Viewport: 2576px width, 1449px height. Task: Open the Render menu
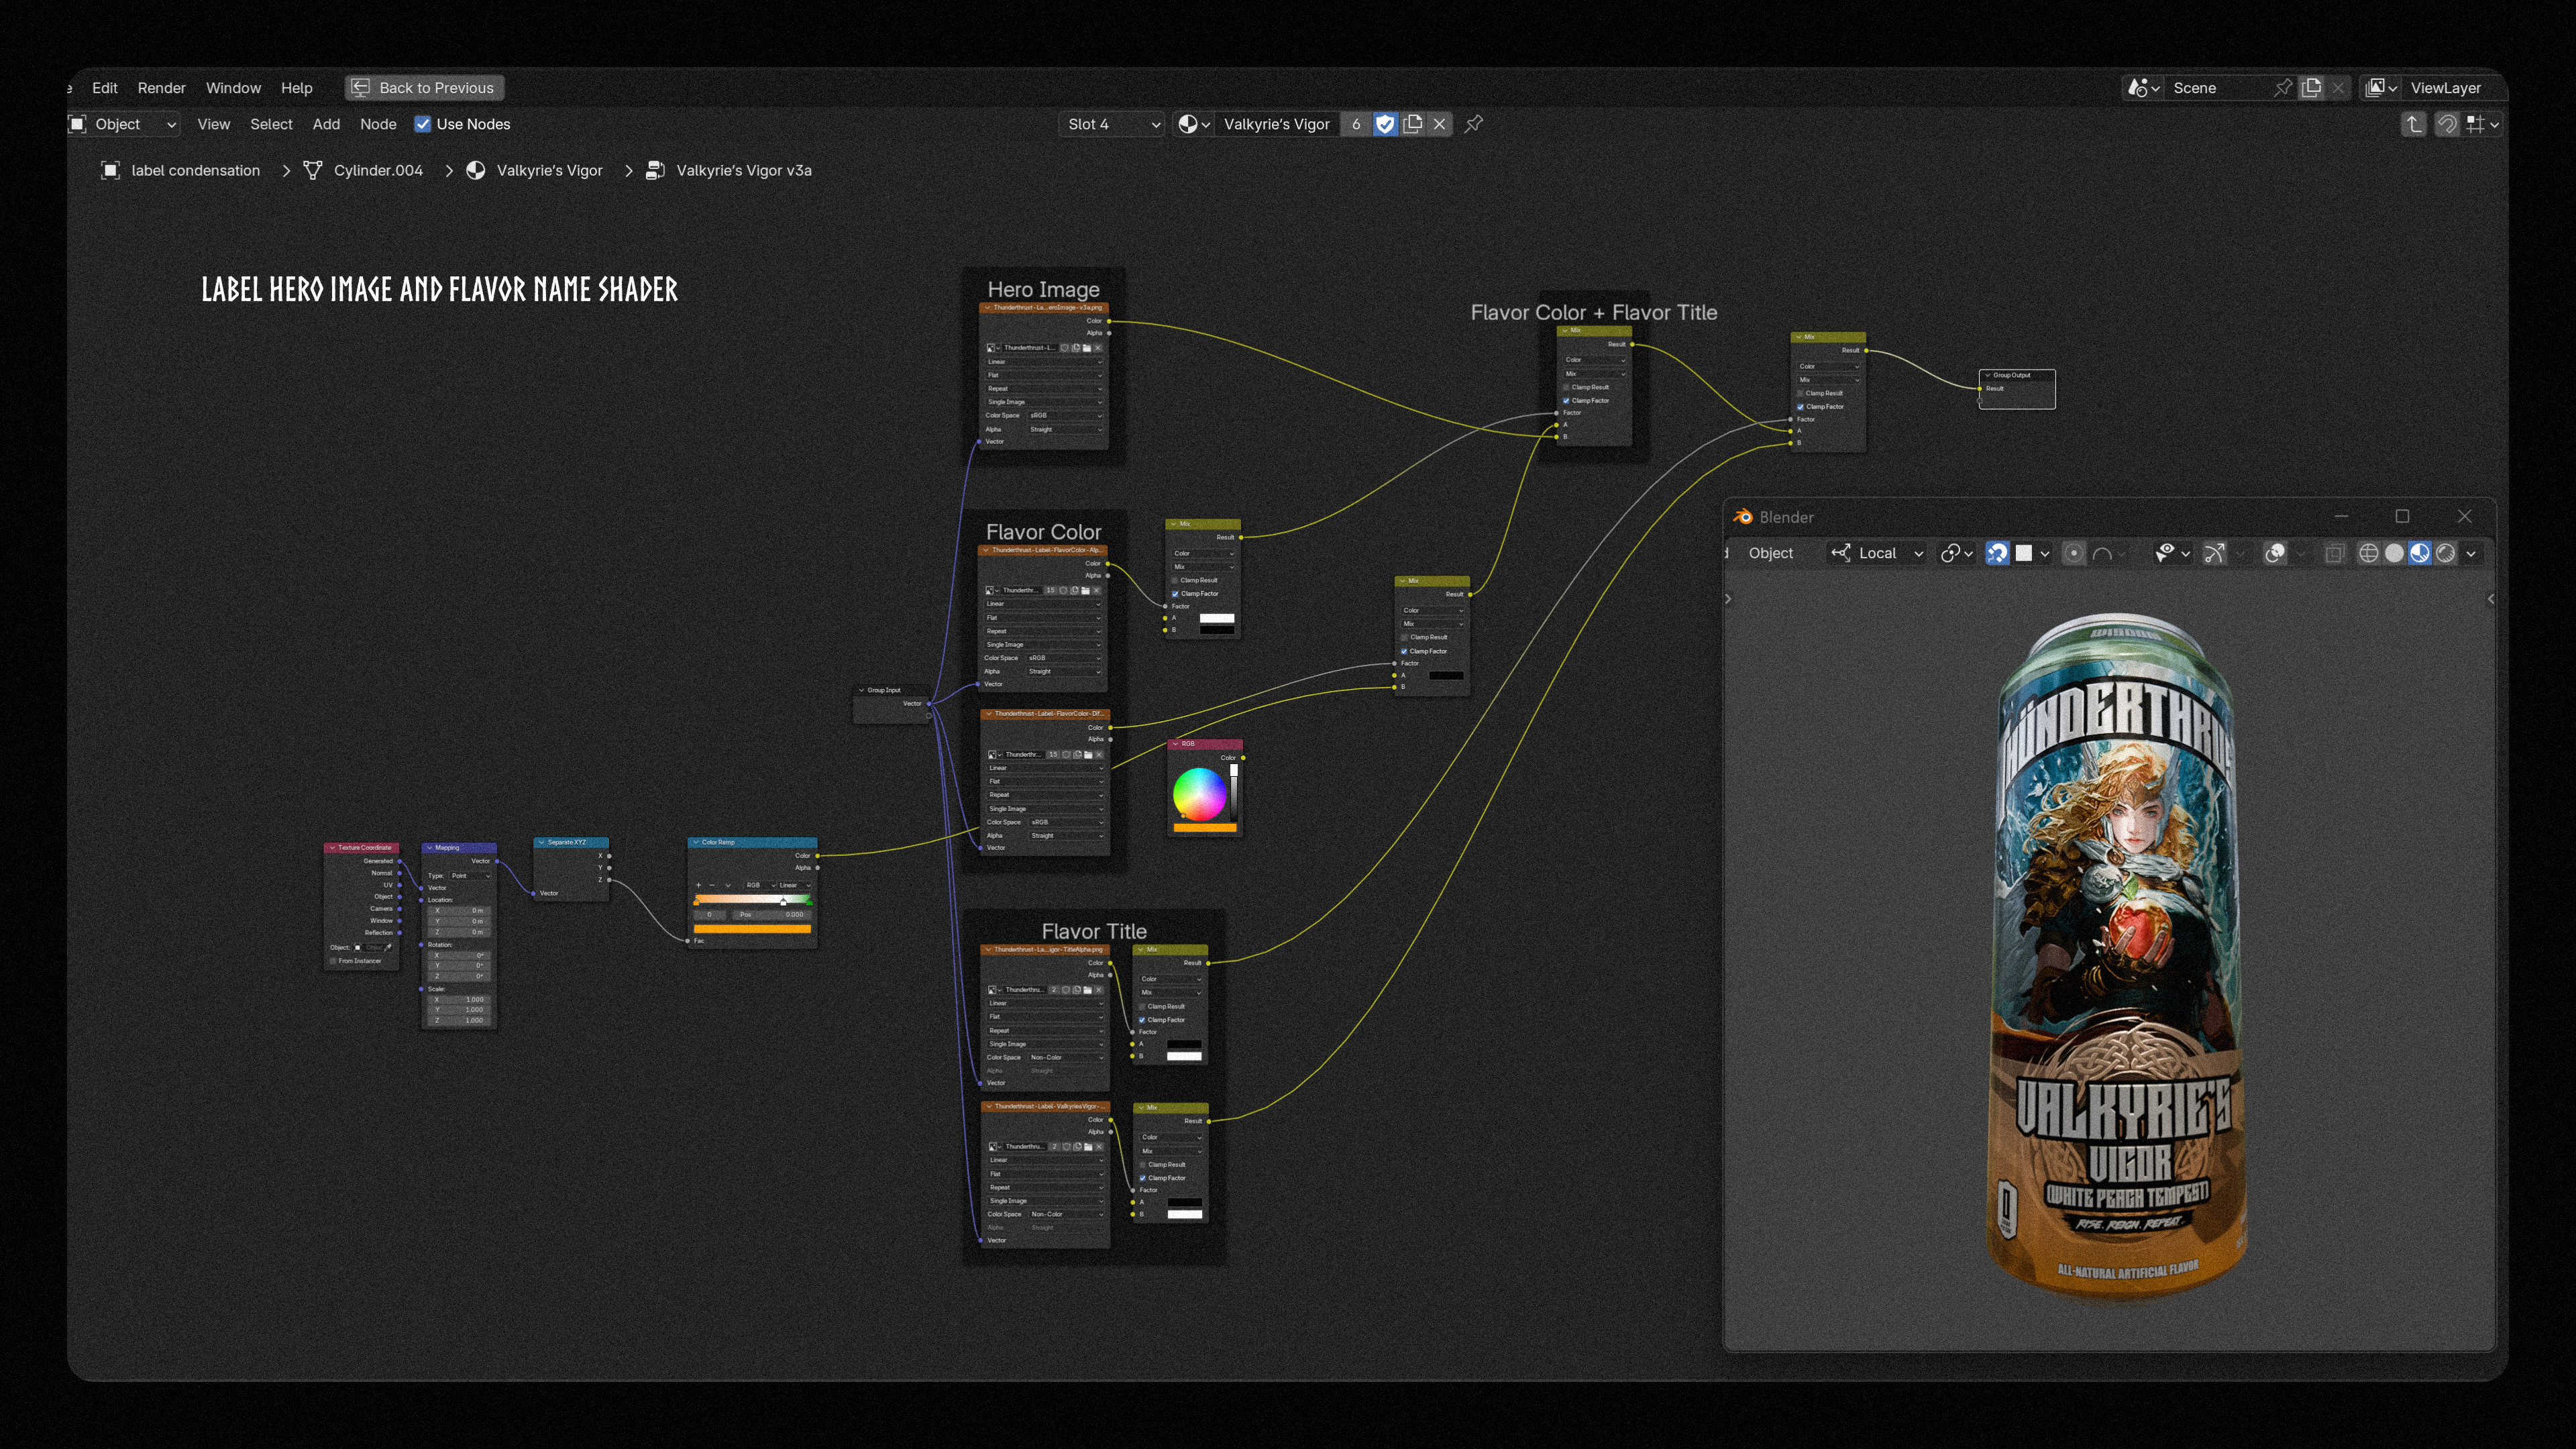[x=161, y=88]
